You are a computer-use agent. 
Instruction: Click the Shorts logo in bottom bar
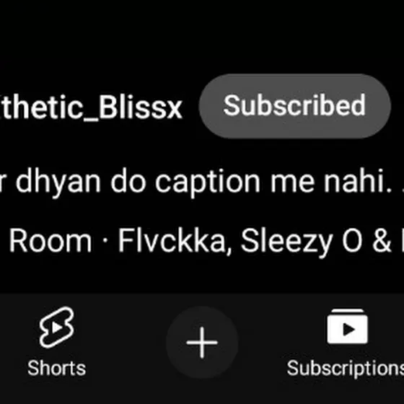57,328
